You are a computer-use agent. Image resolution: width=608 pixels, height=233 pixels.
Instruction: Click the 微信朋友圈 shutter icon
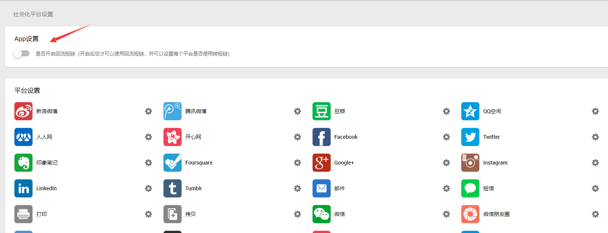pyautogui.click(x=470, y=214)
